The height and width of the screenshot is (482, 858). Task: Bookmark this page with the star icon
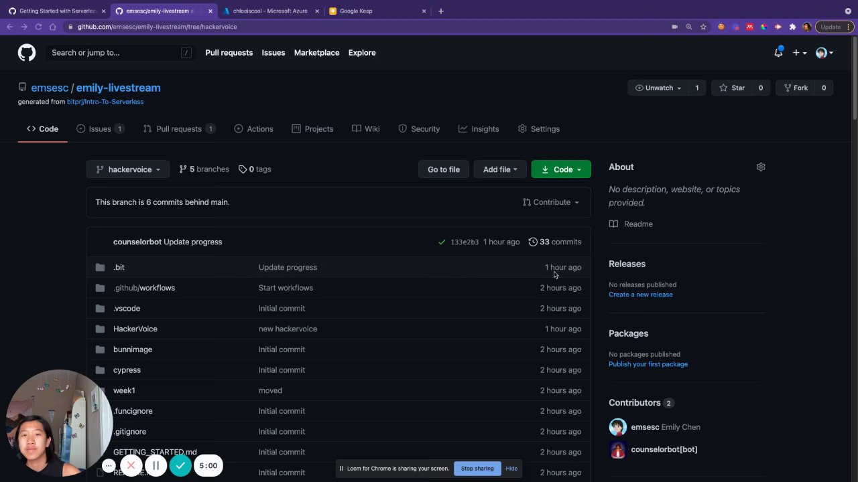pos(703,27)
